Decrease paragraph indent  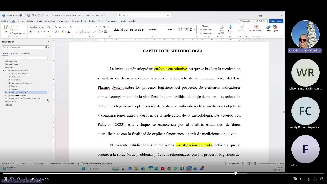pos(96,27)
